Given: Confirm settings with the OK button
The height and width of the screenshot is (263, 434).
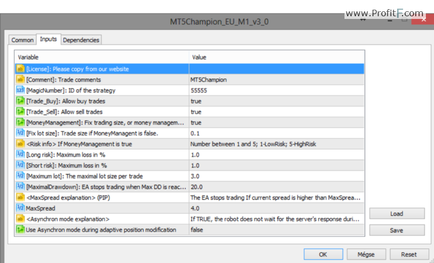Looking at the screenshot, I should 323,254.
